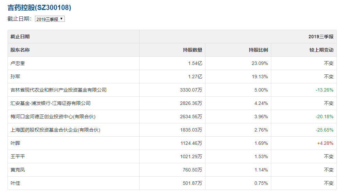Click the -25.65% change value
This screenshot has width=344, height=193.
coord(324,130)
